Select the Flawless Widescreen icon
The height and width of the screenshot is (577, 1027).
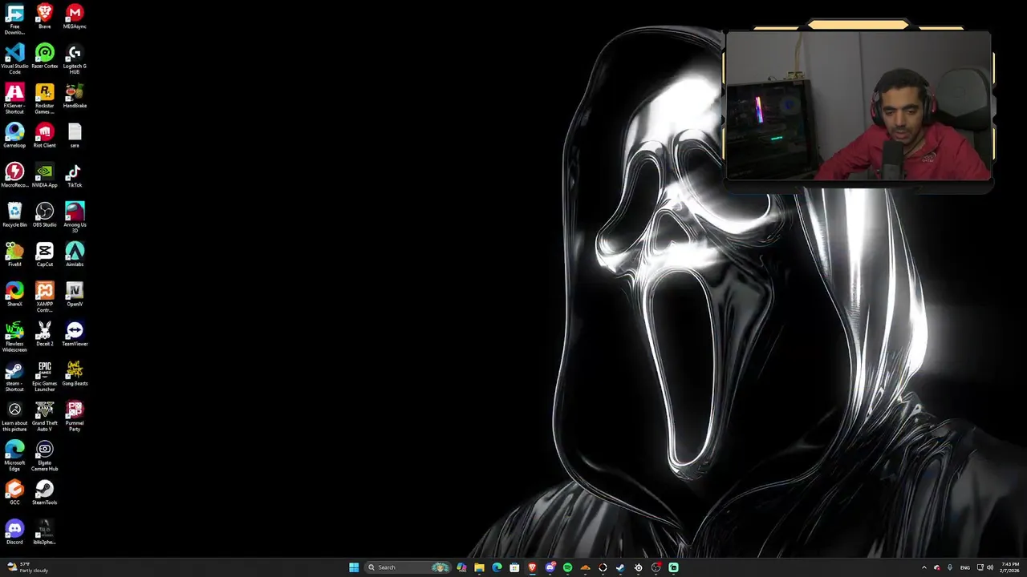coord(14,337)
